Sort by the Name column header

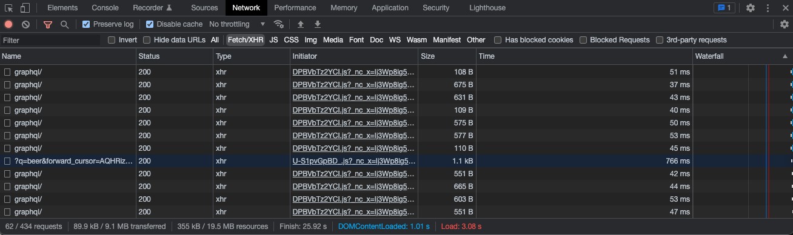coord(68,56)
